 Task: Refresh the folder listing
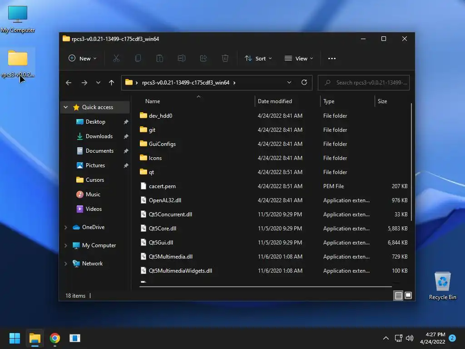coord(304,83)
